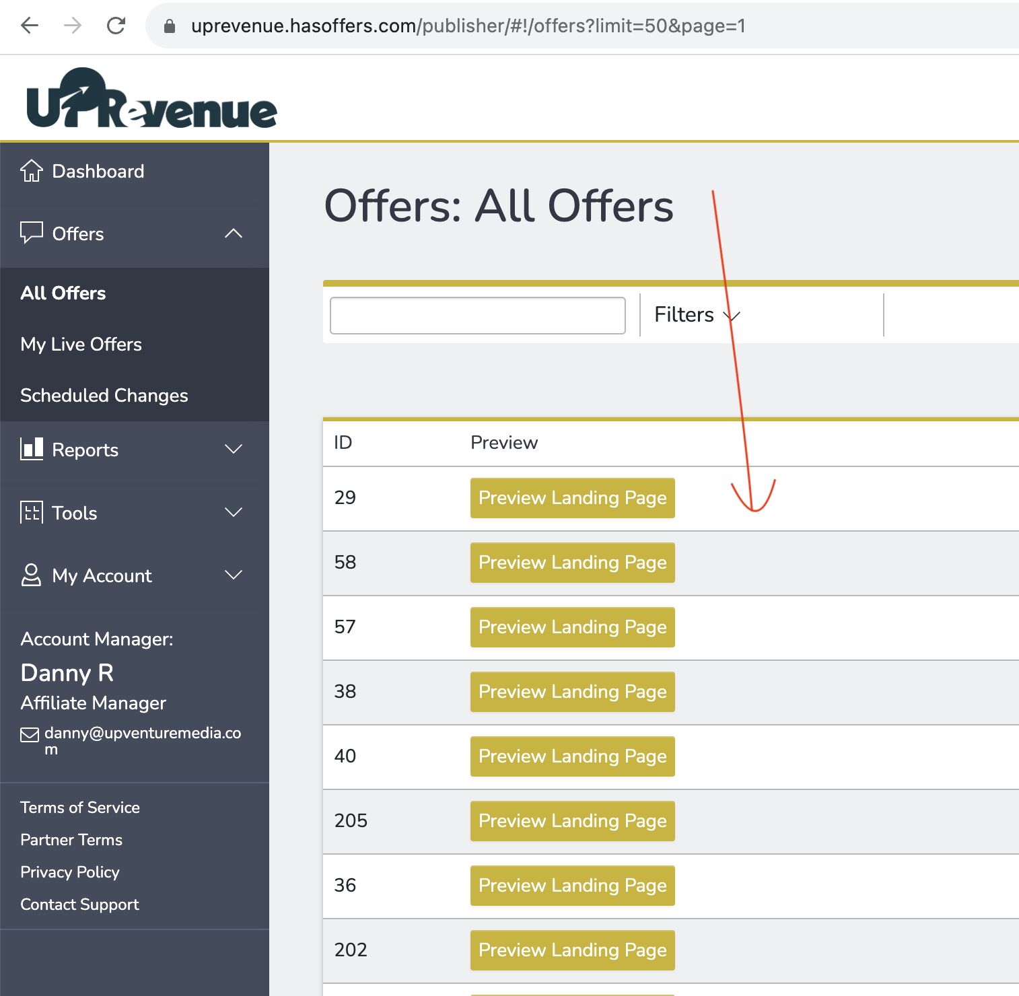Click the Reports bar chart icon
The width and height of the screenshot is (1019, 996).
[32, 449]
